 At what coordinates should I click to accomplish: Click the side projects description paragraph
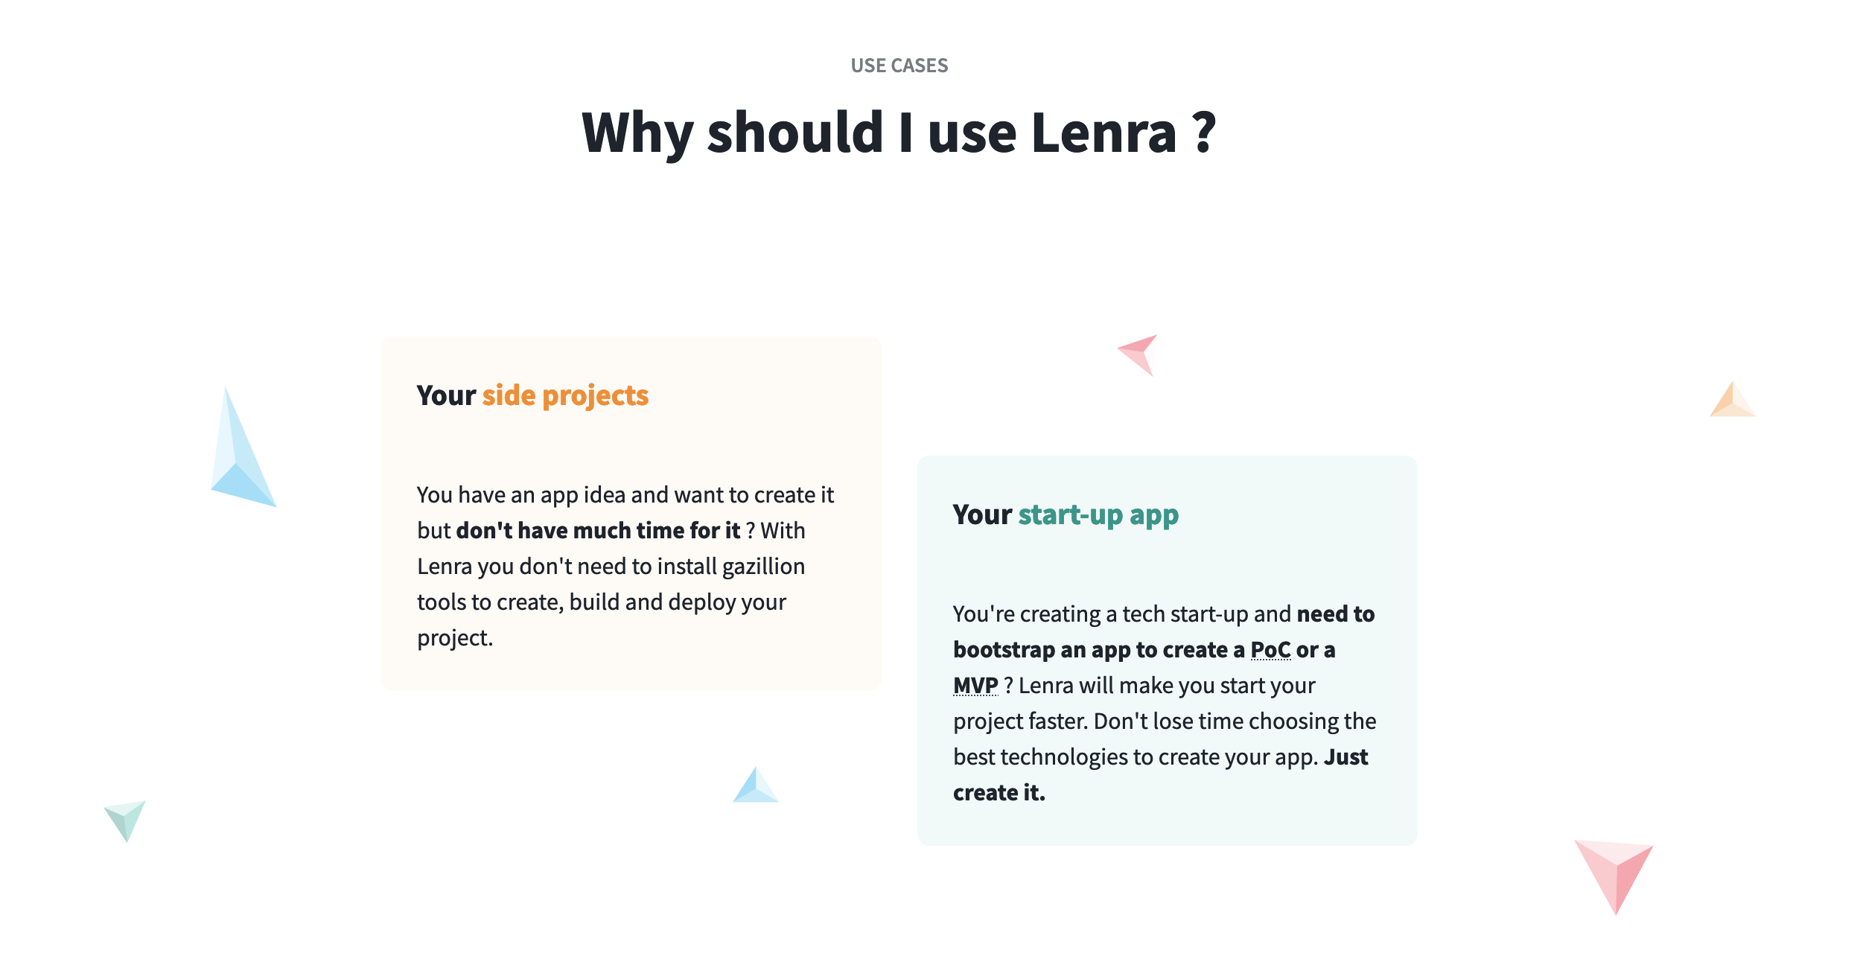[x=625, y=567]
